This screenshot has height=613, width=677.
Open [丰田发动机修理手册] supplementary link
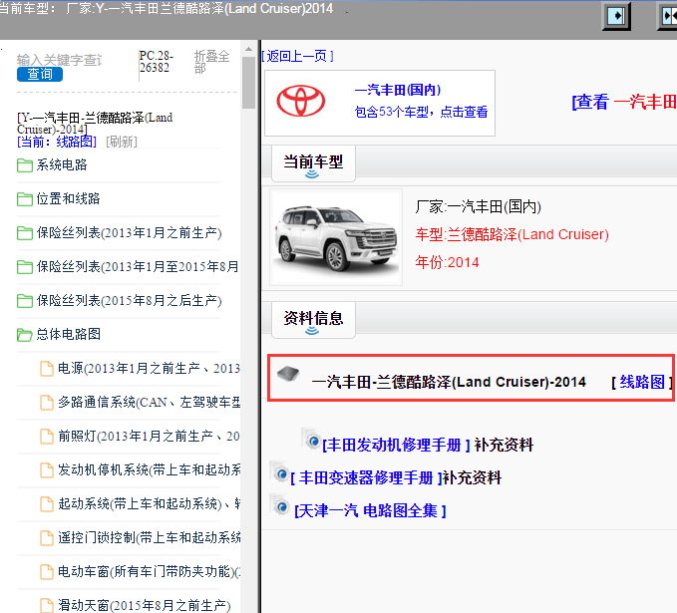(397, 445)
